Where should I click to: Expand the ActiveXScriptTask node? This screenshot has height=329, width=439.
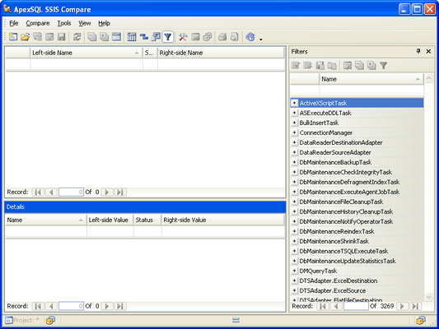tap(294, 103)
